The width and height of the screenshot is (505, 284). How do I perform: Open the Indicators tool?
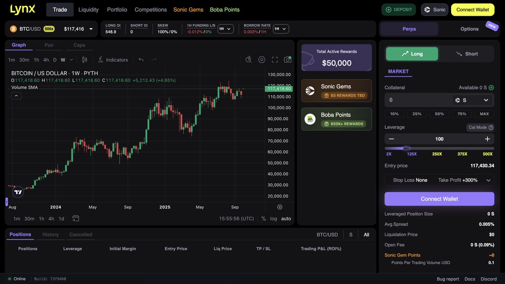click(x=113, y=60)
